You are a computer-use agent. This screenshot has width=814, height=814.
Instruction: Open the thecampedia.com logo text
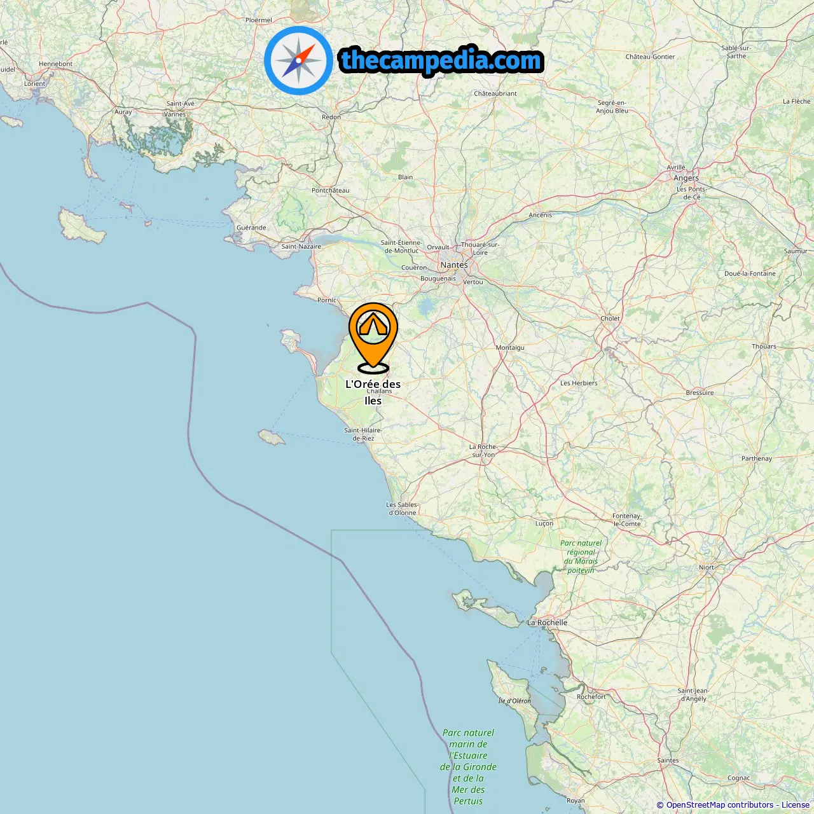click(441, 60)
